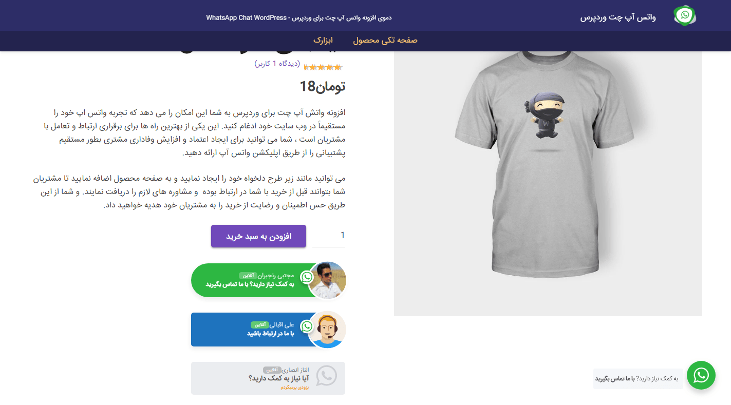Click the با ما تماس بگیرید tooltip label
731x405 pixels.
coord(638,378)
